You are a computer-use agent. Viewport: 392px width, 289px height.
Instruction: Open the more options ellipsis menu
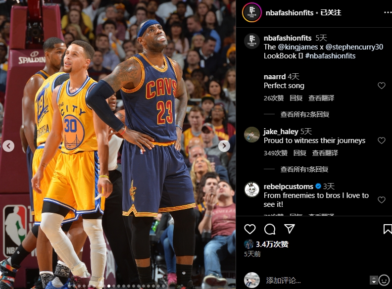tap(388, 12)
